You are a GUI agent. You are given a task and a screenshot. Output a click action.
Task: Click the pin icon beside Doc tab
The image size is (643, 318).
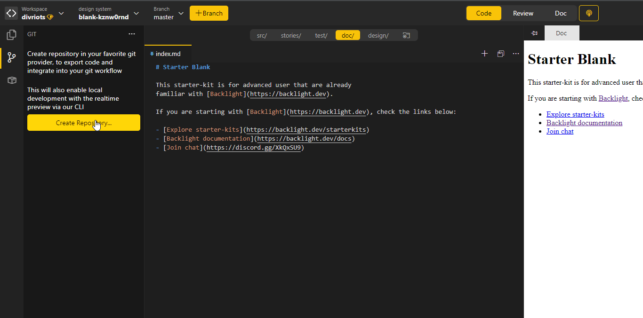(x=534, y=33)
